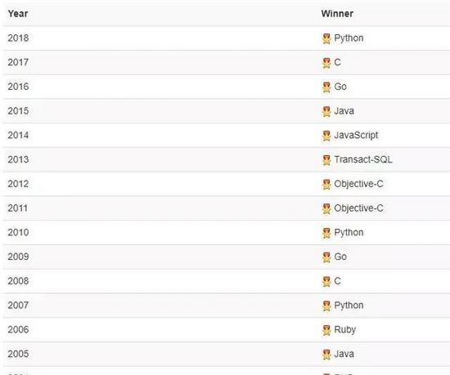
Task: Select the medal icon in the 2009 row
Action: point(326,257)
